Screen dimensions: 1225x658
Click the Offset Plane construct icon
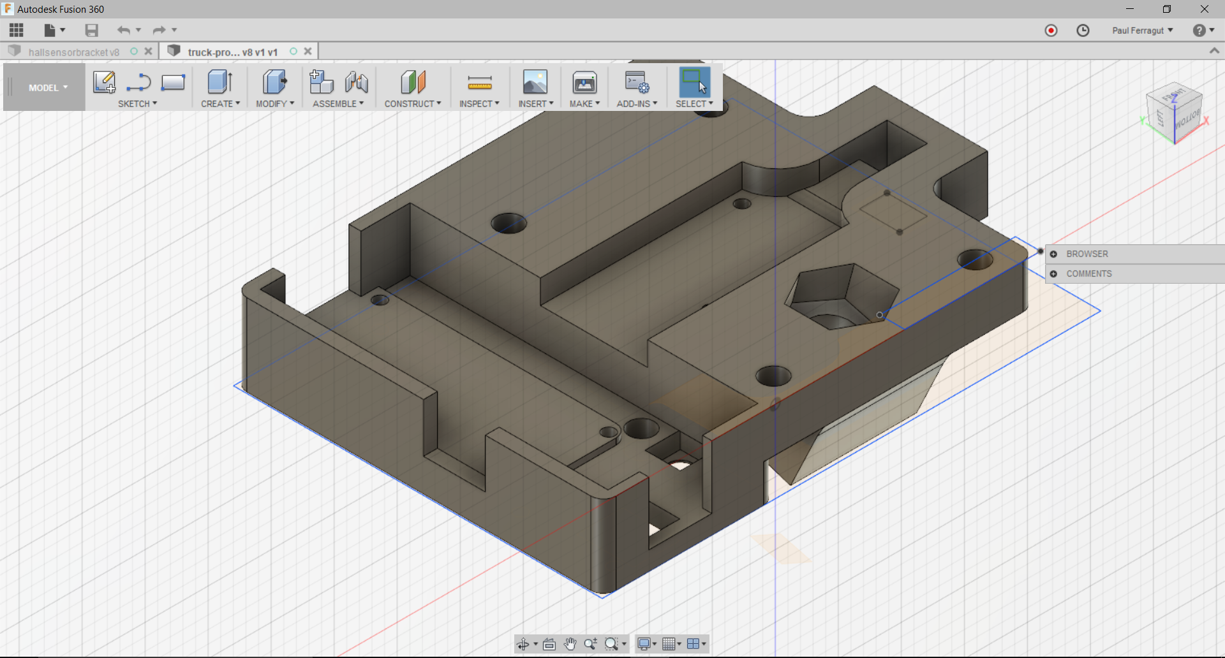pos(413,82)
